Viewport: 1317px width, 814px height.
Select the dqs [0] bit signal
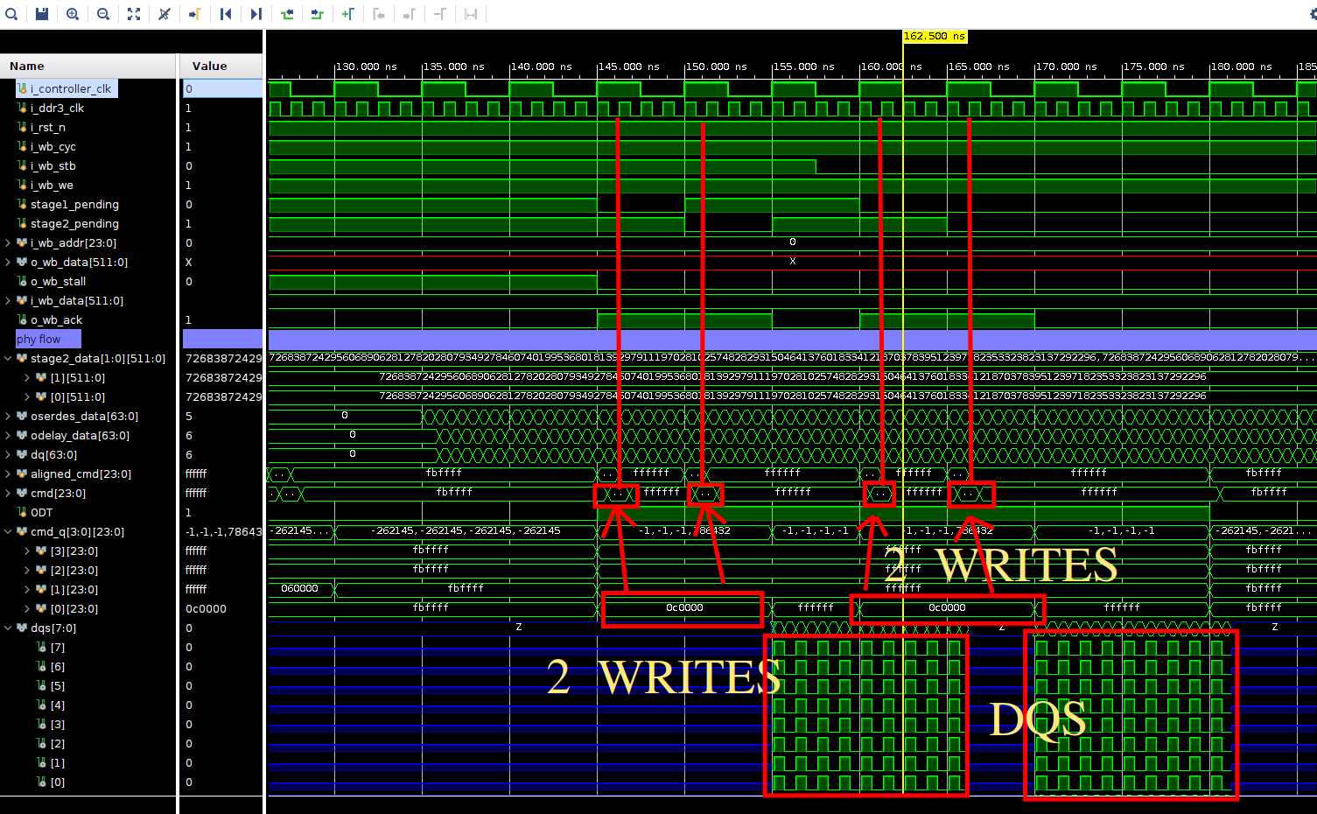(57, 782)
